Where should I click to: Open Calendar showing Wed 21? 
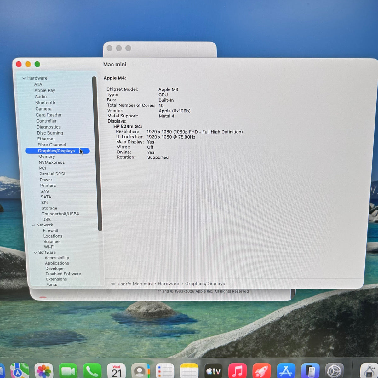click(116, 370)
